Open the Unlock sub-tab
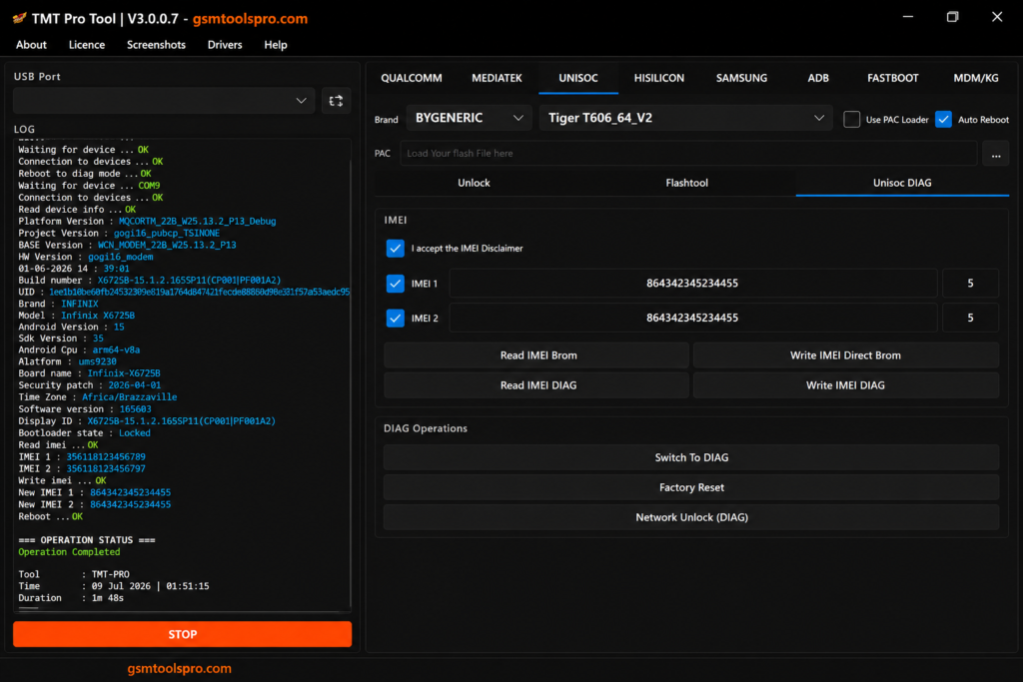This screenshot has height=682, width=1023. tap(474, 183)
